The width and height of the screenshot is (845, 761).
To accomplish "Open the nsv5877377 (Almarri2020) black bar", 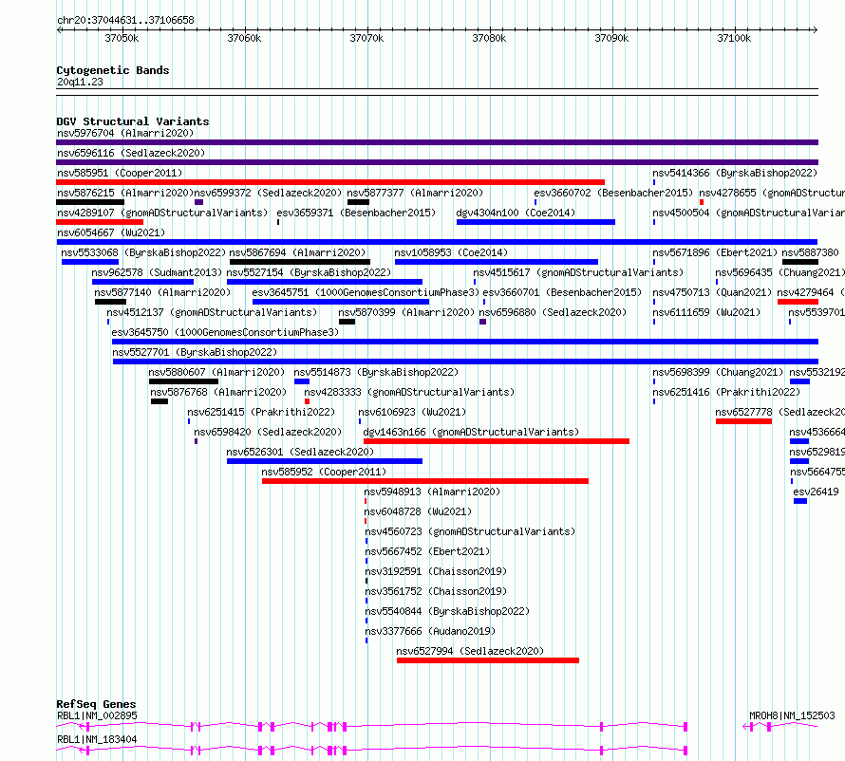I will (x=358, y=202).
